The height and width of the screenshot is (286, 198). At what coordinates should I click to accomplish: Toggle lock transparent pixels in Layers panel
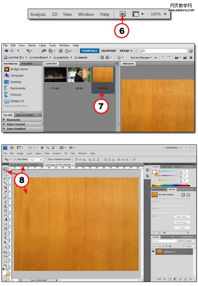pyautogui.click(x=159, y=246)
